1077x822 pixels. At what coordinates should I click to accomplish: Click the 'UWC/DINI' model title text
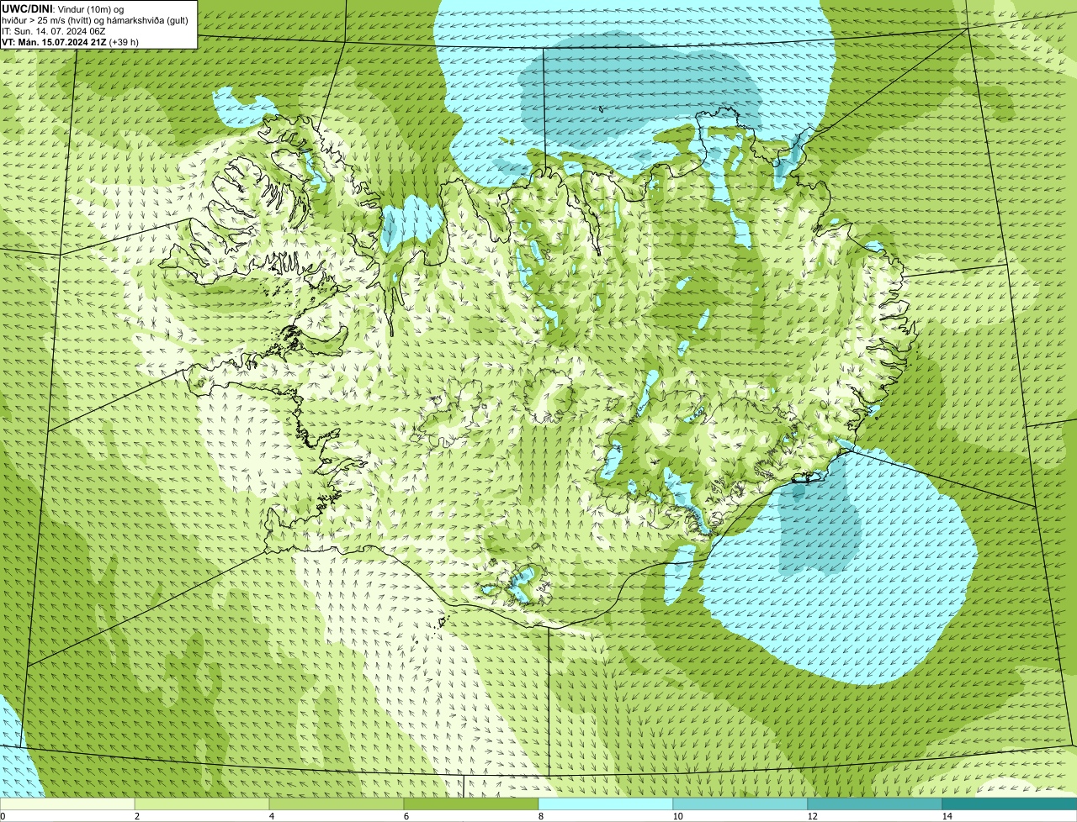[27, 8]
